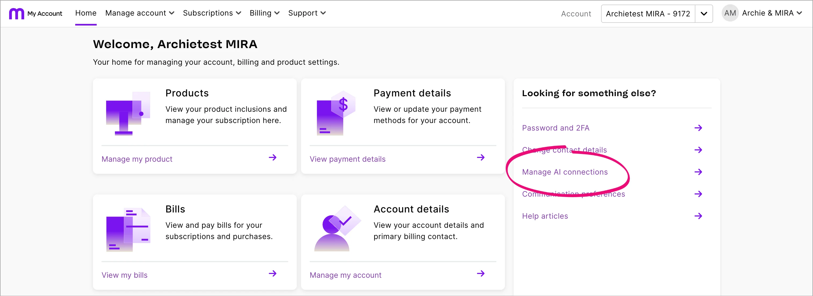Viewport: 813px width, 296px height.
Task: Open Help articles link
Action: (545, 216)
